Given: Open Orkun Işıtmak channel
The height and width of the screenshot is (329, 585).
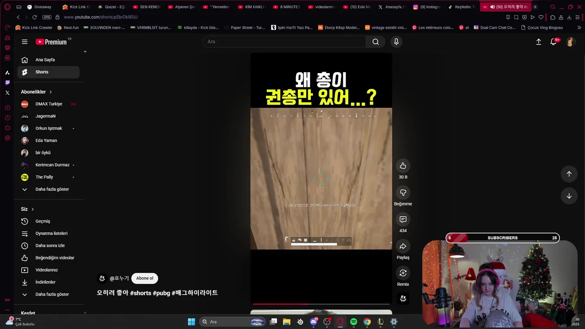Looking at the screenshot, I should click(x=48, y=128).
